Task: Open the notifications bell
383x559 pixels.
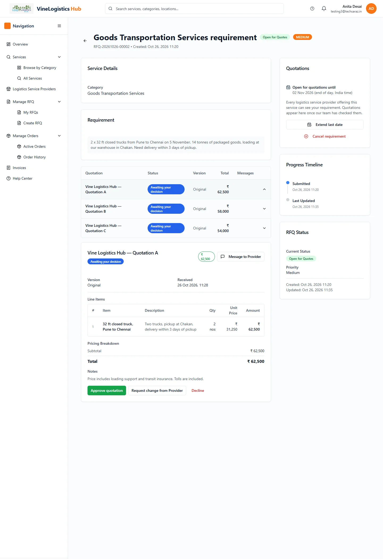Action: click(324, 9)
